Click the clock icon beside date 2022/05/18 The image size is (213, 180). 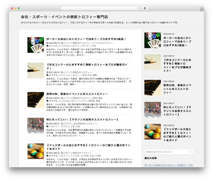47,43
